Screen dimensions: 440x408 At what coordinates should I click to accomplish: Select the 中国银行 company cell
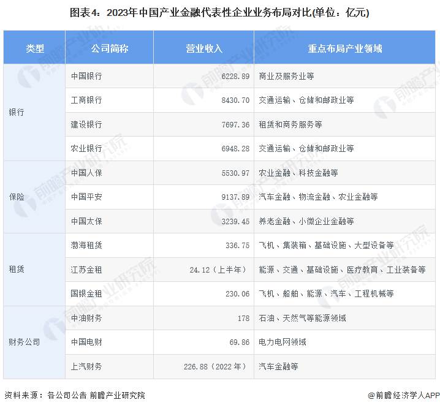[x=110, y=76]
